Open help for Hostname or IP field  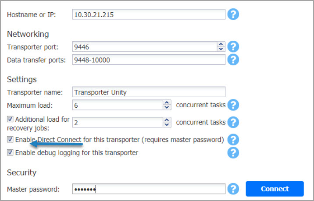[233, 14]
